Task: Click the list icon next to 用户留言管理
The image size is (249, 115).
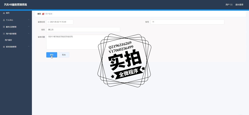Action: point(4,34)
